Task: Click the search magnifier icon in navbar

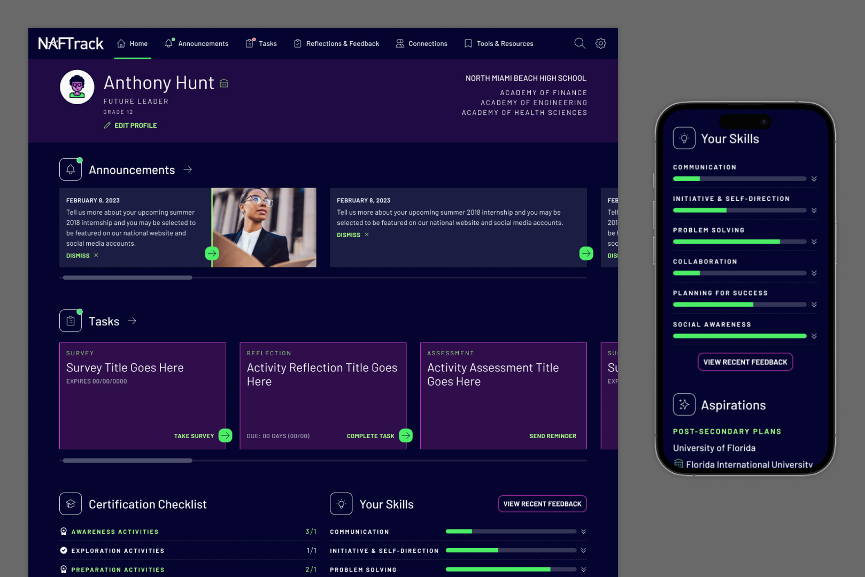Action: [580, 43]
